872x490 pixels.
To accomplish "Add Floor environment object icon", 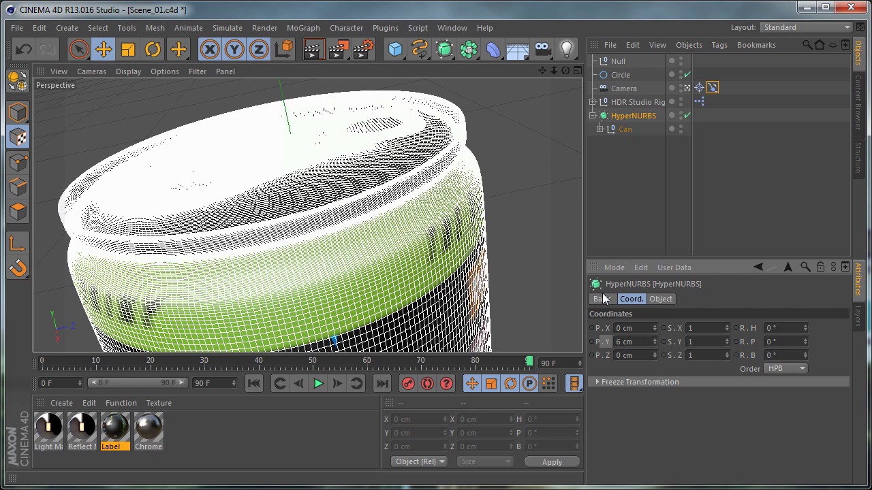I will click(518, 49).
